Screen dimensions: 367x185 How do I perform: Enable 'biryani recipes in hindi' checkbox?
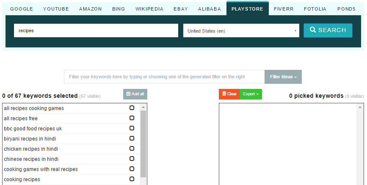132,138
